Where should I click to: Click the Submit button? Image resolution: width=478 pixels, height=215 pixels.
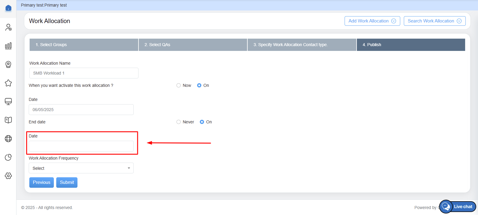pyautogui.click(x=67, y=182)
